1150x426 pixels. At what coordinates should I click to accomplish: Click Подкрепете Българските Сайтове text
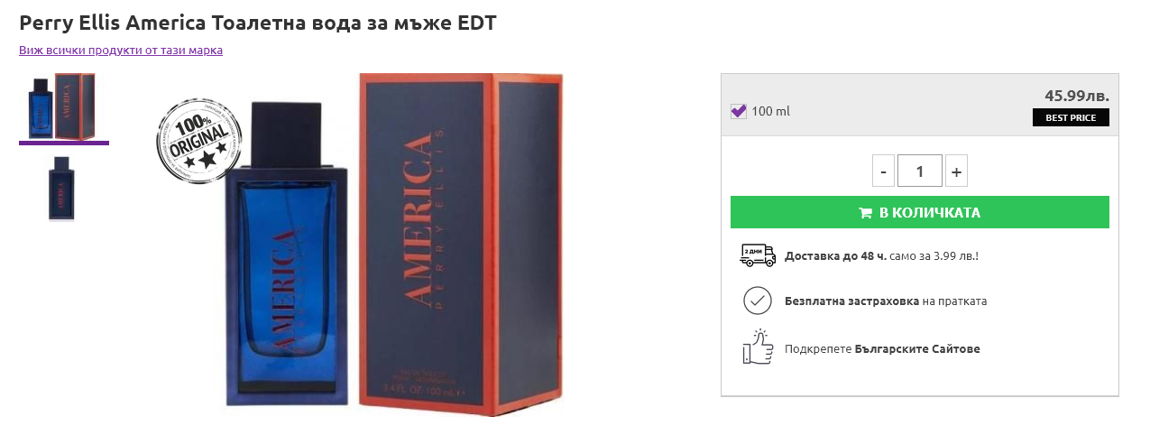click(882, 348)
